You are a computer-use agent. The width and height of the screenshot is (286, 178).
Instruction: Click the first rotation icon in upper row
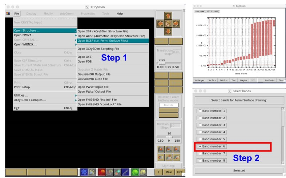coord(161,149)
